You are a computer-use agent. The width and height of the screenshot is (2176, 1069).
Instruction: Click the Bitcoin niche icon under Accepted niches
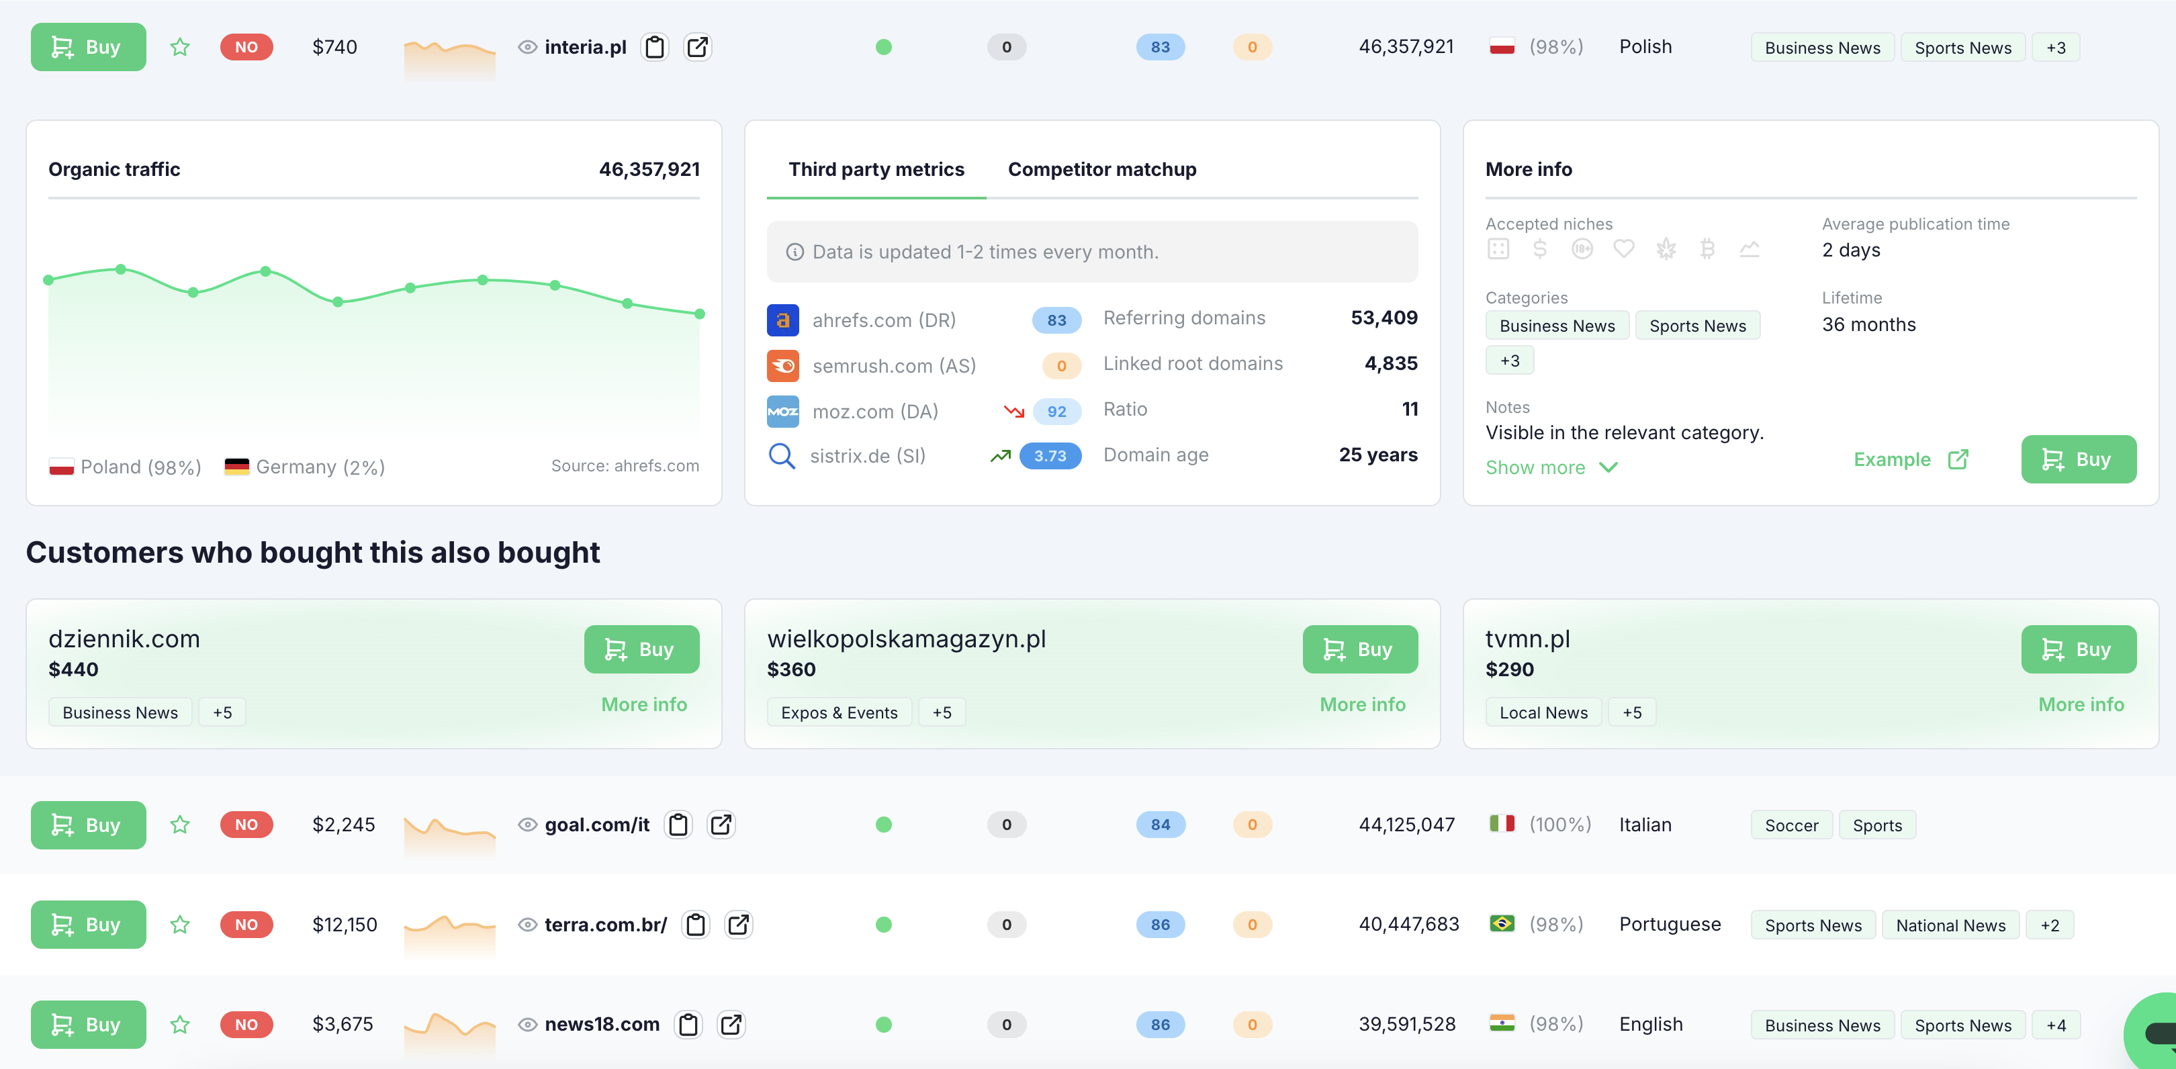pyautogui.click(x=1708, y=248)
